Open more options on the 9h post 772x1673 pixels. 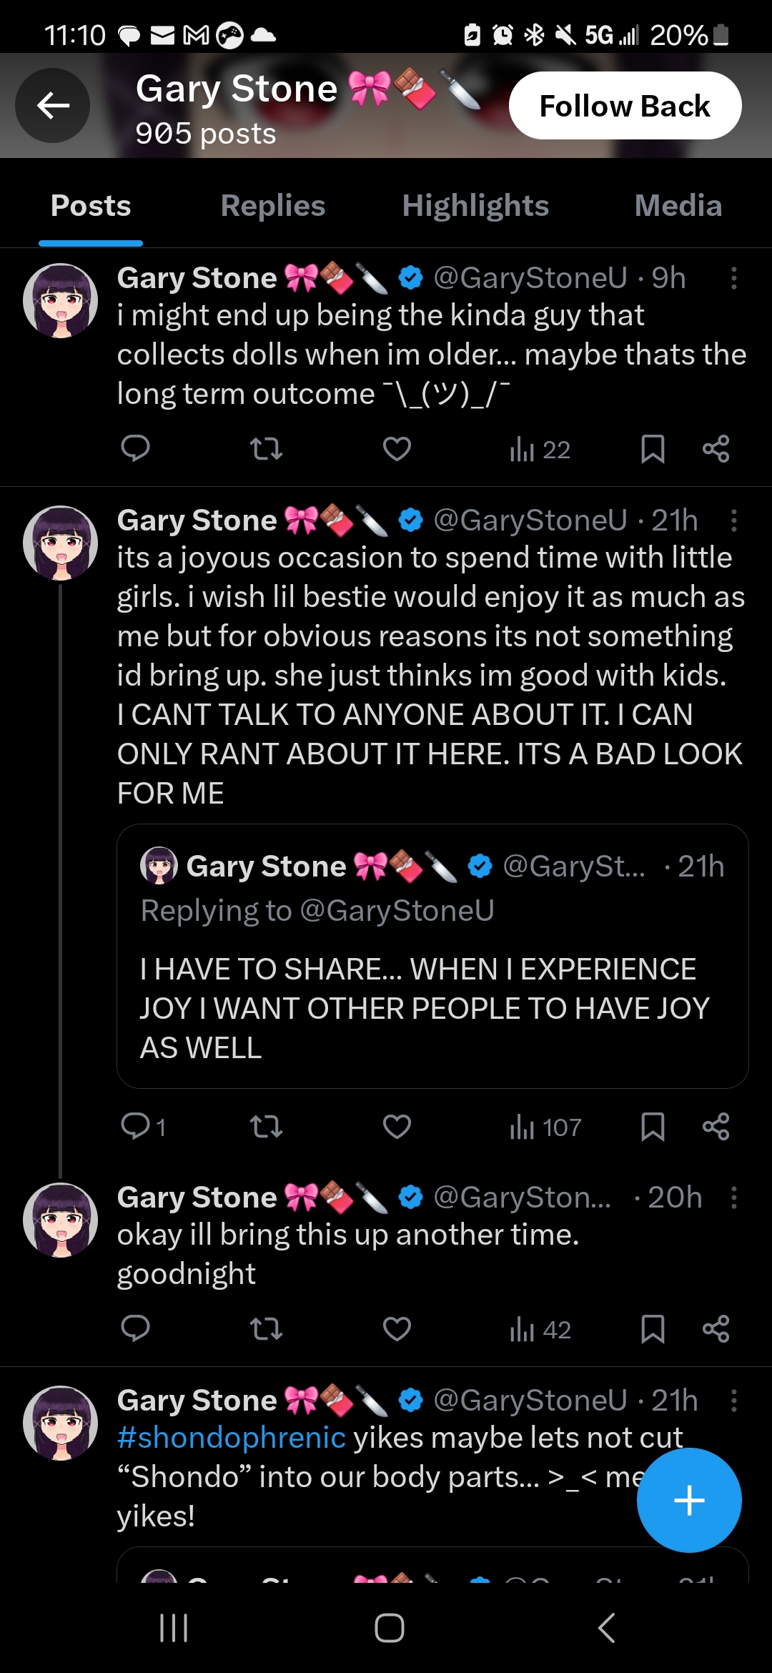[x=733, y=278]
